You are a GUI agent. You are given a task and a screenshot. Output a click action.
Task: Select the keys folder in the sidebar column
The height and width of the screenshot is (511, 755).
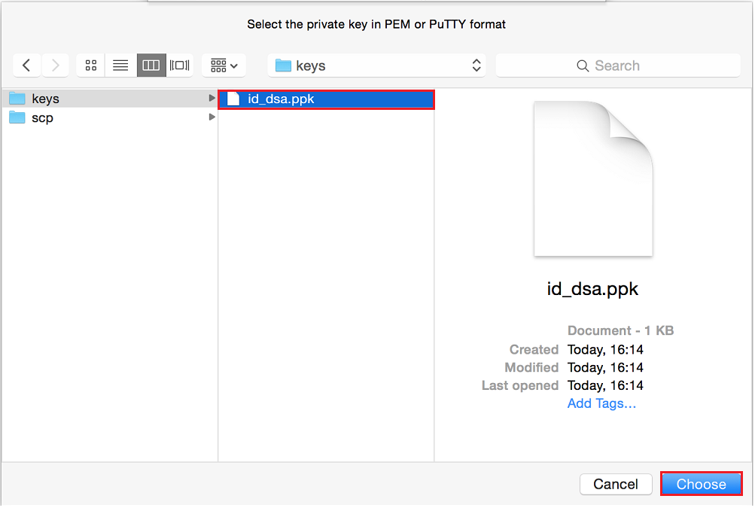click(x=45, y=99)
